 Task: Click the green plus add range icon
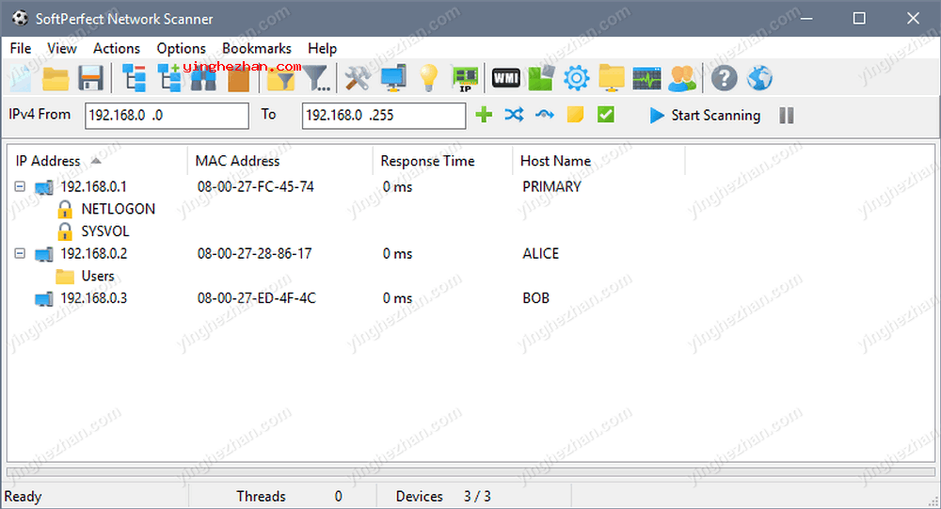click(x=484, y=115)
